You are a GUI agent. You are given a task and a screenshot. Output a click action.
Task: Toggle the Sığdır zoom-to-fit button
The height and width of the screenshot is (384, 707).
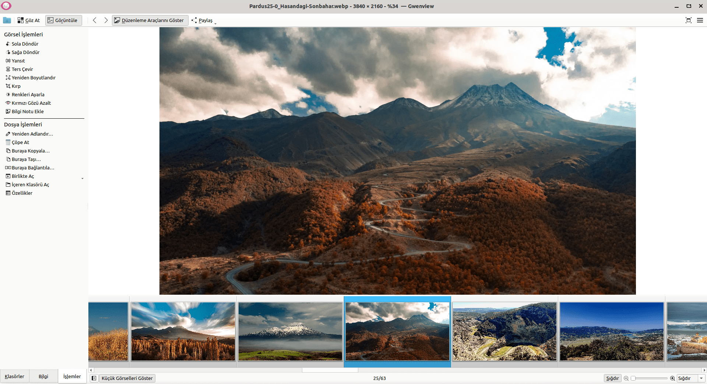[612, 378]
